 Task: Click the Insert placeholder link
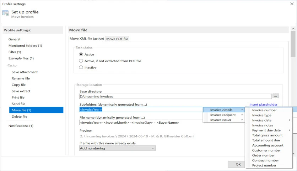[x=263, y=105]
